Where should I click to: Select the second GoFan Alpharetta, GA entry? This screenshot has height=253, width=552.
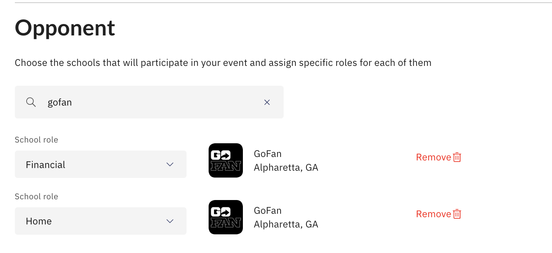point(286,217)
